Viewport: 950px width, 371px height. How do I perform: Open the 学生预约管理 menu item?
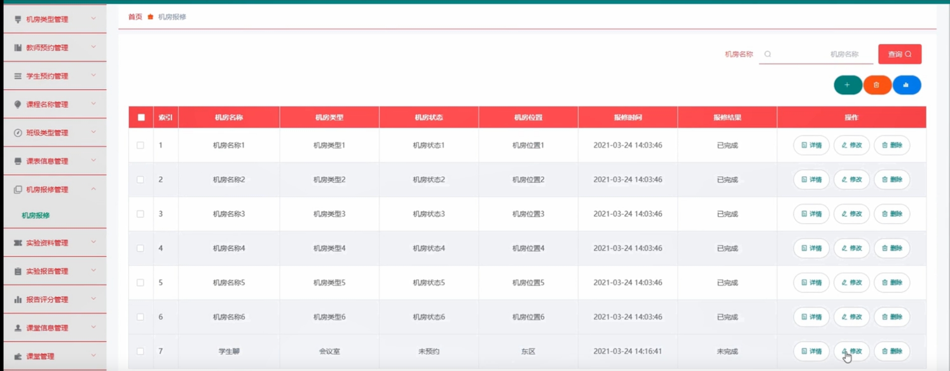click(47, 76)
